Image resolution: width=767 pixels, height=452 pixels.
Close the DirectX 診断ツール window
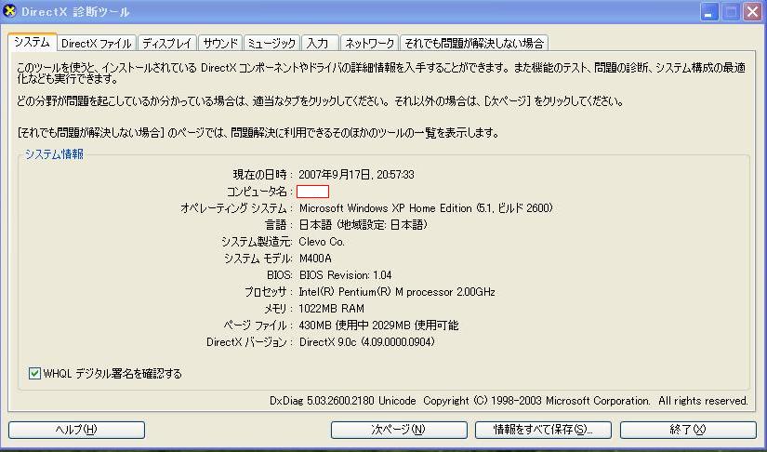pos(753,12)
